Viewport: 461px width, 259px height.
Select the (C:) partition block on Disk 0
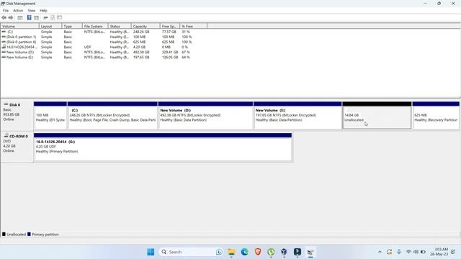[x=112, y=115]
